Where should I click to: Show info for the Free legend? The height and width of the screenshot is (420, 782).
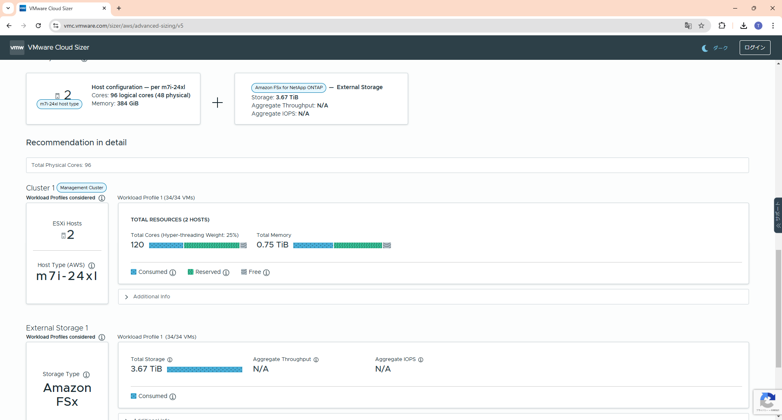click(266, 272)
